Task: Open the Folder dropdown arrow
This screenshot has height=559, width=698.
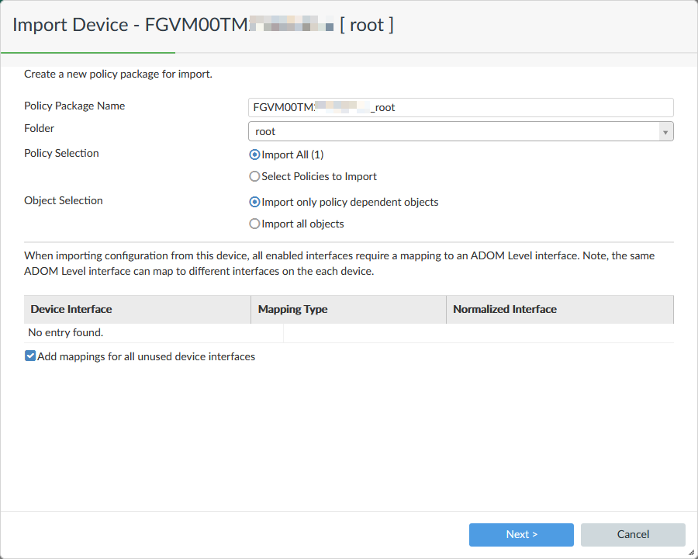Action: click(665, 132)
